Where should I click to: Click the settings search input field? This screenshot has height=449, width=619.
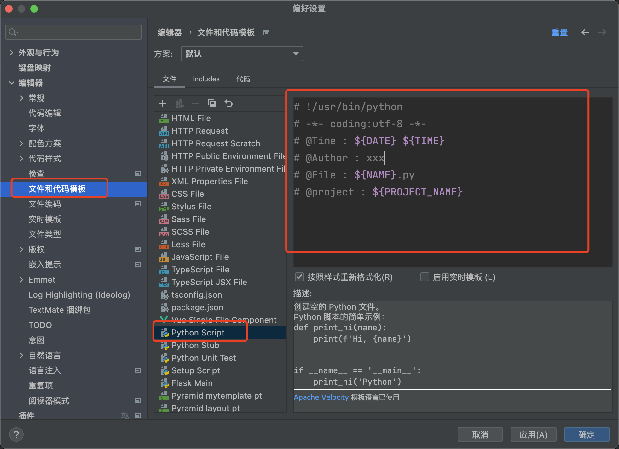76,32
